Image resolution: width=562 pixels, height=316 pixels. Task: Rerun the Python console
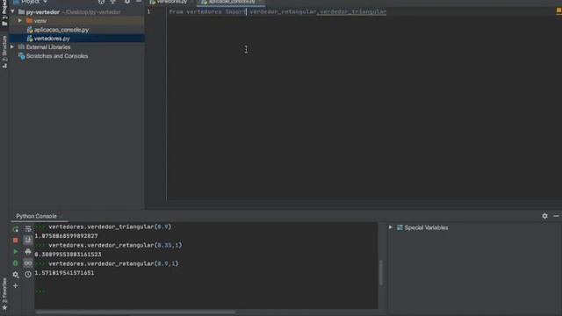pos(16,229)
